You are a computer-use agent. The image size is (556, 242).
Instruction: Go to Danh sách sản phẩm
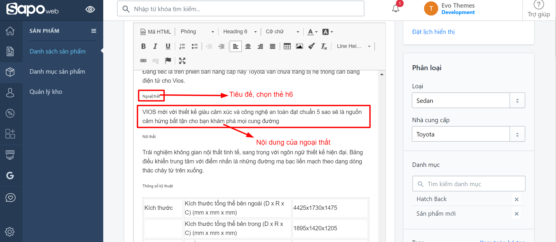click(58, 51)
